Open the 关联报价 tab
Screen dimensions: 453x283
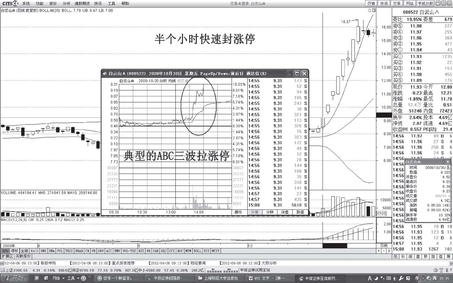pos(23,256)
